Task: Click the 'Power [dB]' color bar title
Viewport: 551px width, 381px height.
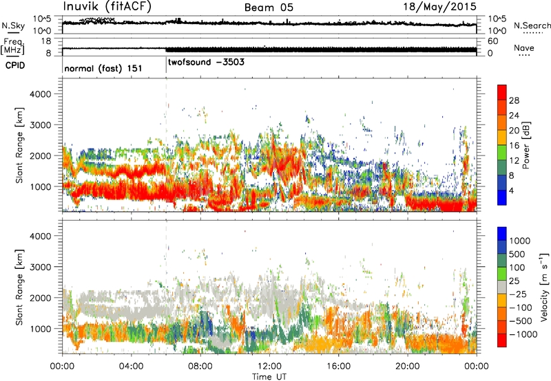Action: (526, 145)
